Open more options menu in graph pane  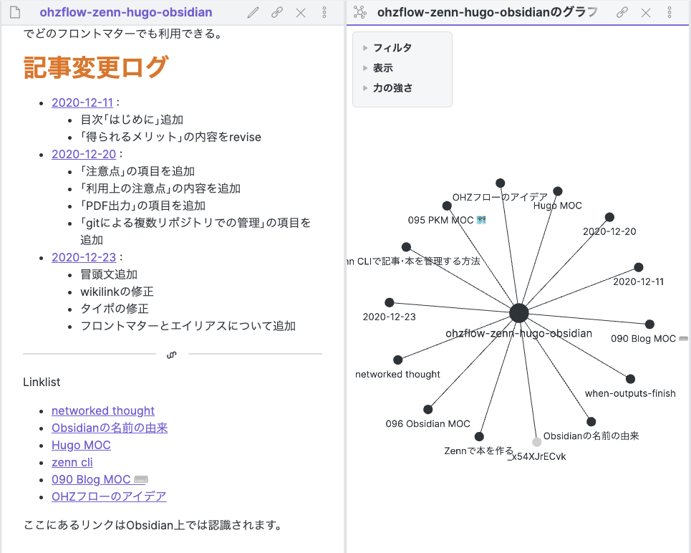[670, 12]
